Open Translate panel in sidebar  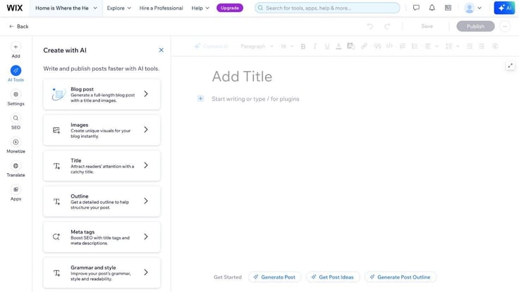[16, 169]
